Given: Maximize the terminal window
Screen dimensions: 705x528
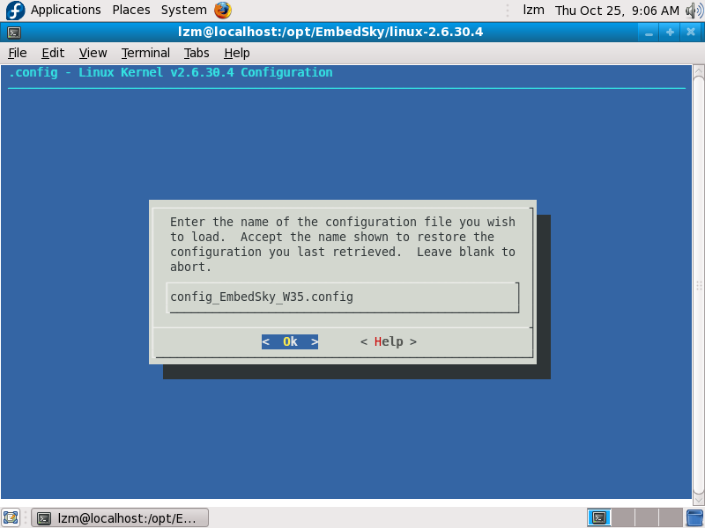Looking at the screenshot, I should click(670, 33).
